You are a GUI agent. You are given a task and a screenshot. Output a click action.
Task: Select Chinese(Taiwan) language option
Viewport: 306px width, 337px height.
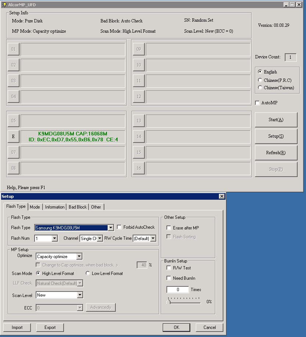coord(260,87)
